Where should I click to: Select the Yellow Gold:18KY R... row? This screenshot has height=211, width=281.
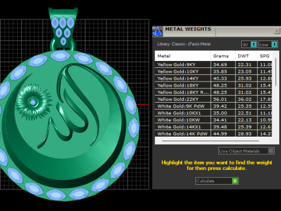coord(214,92)
